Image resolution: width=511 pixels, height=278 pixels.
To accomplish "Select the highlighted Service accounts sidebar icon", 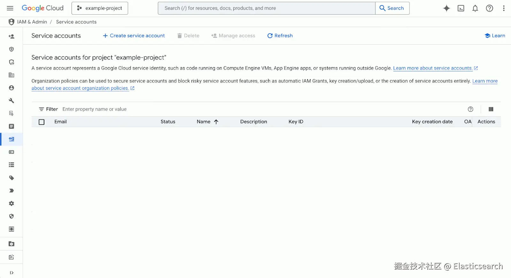I will click(11, 139).
